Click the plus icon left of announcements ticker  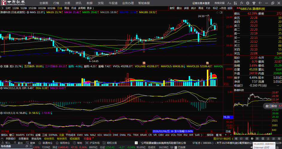tap(136, 143)
